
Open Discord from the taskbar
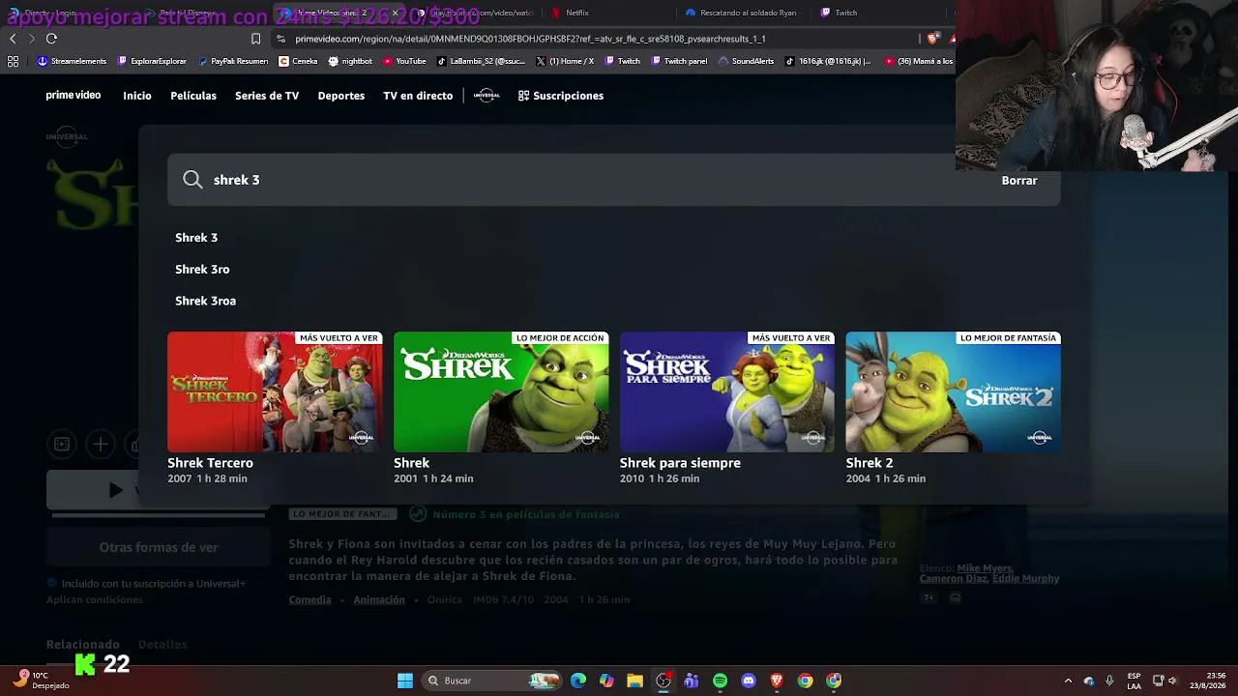point(749,681)
